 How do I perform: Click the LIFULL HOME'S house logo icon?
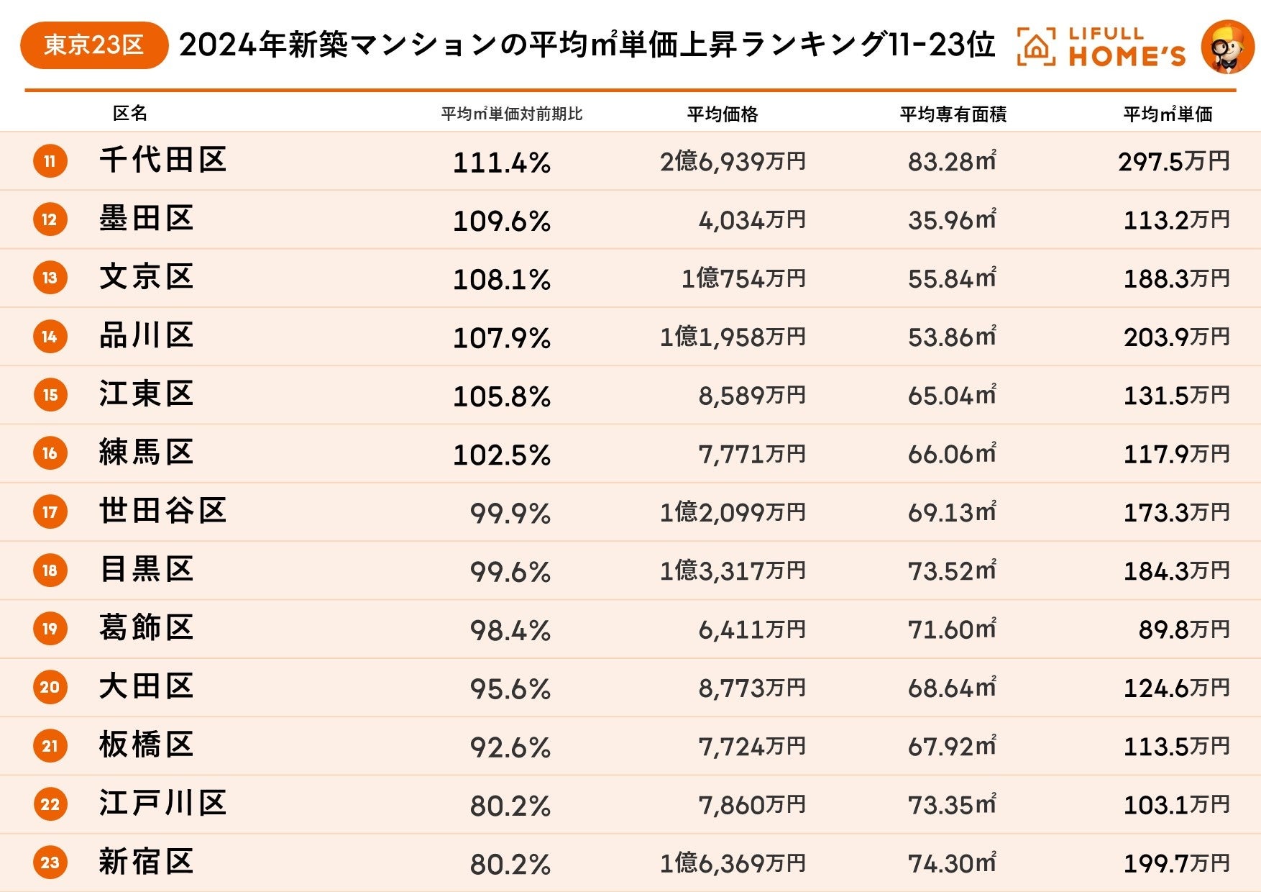1036,47
